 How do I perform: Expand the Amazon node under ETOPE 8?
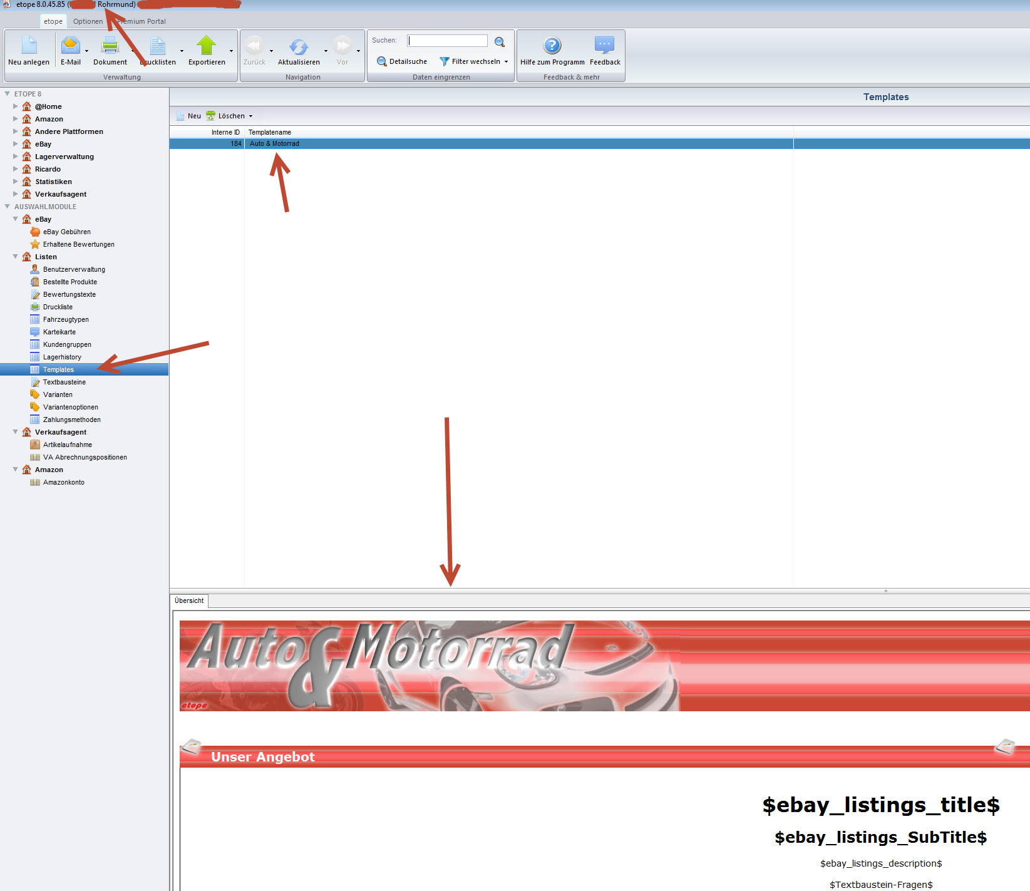tap(16, 119)
